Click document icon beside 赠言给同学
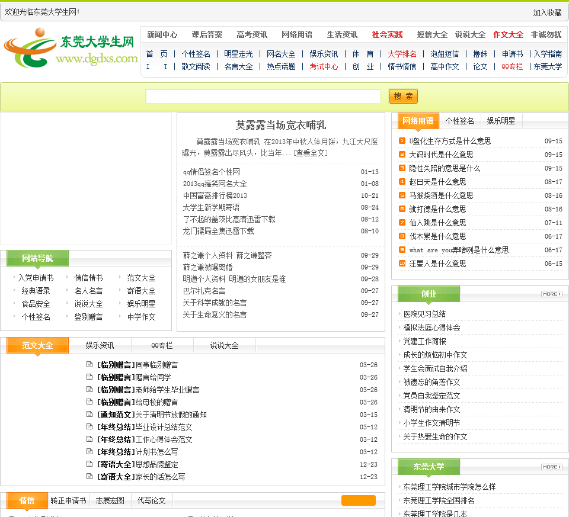 coord(89,377)
